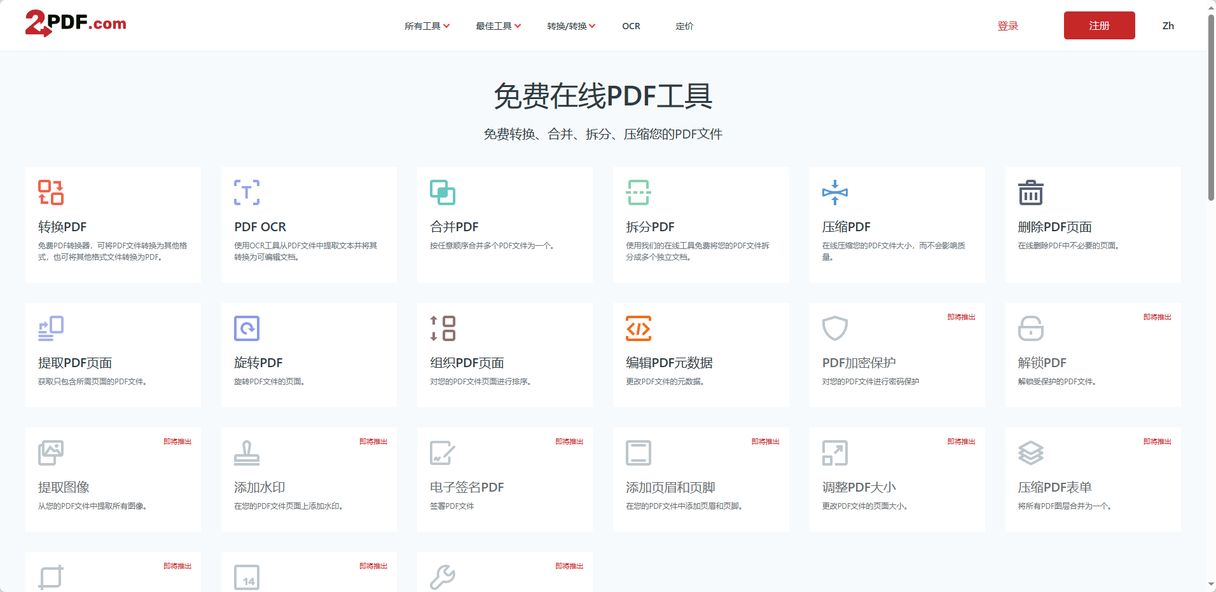Select the 编辑PDF元数据 metadata icon
The width and height of the screenshot is (1216, 592).
(638, 328)
